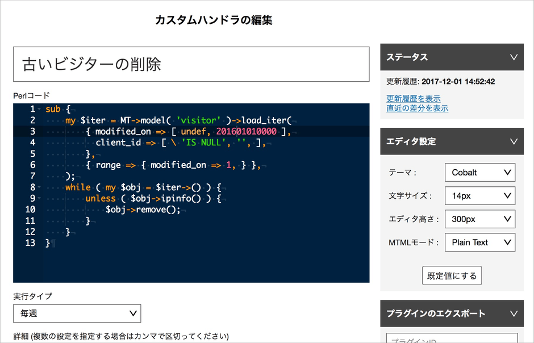Click the プラグインID input field
Image resolution: width=534 pixels, height=343 pixels.
(452, 338)
